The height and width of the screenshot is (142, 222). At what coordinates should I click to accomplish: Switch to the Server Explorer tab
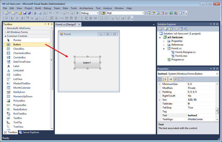click(29, 132)
